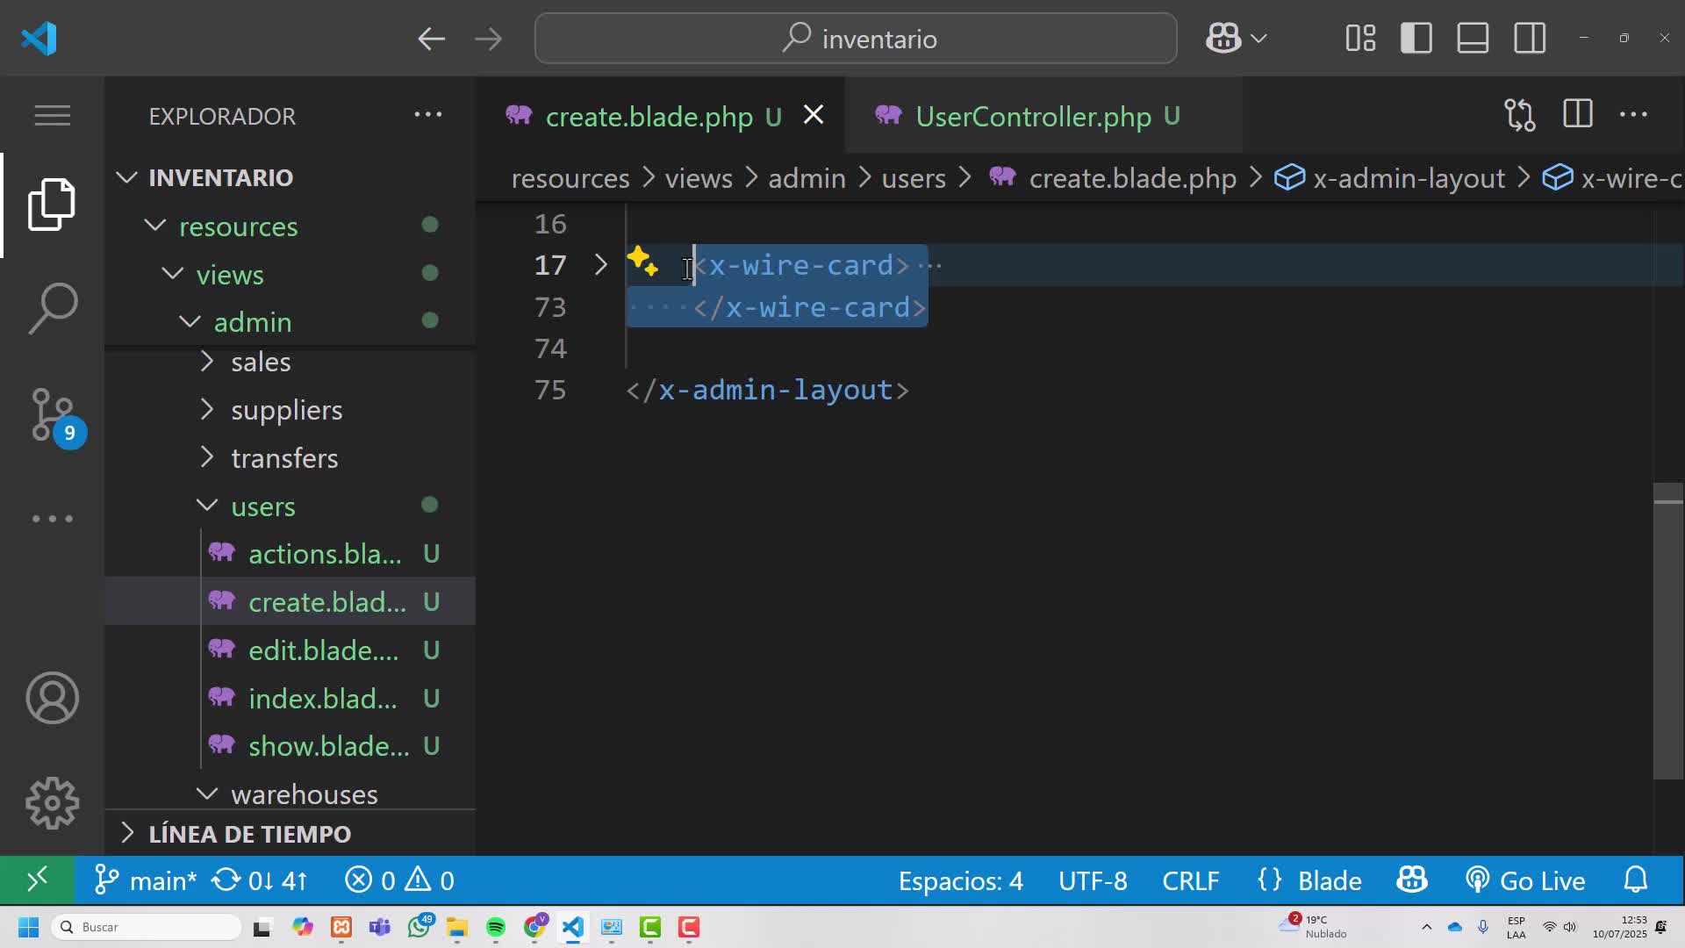The width and height of the screenshot is (1685, 948).
Task: Toggle the primary side bar
Action: 1416,38
